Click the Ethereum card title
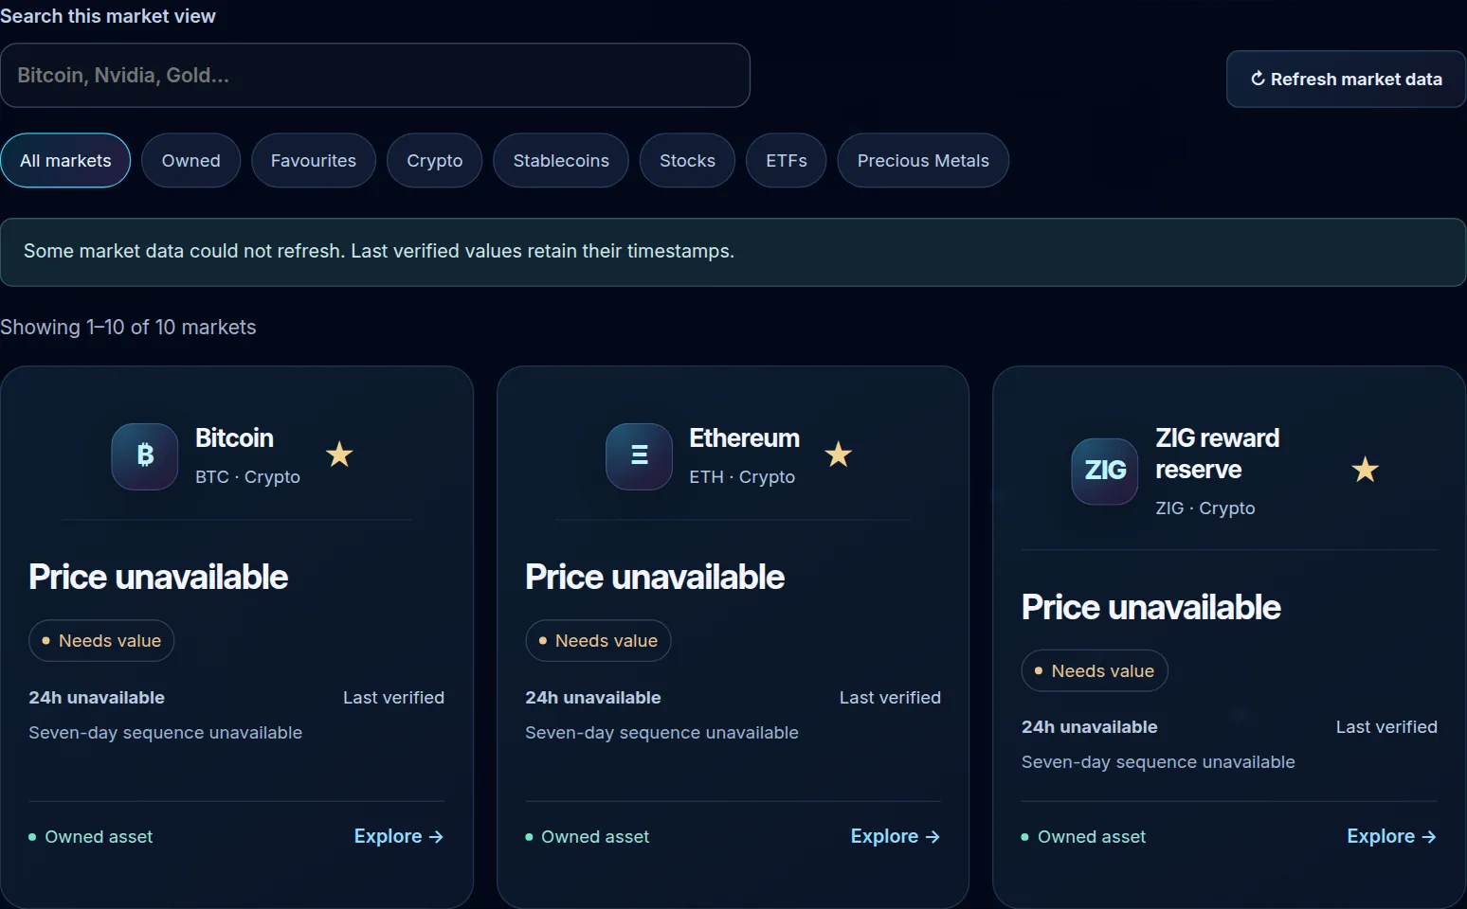The height and width of the screenshot is (909, 1467). pyautogui.click(x=744, y=438)
